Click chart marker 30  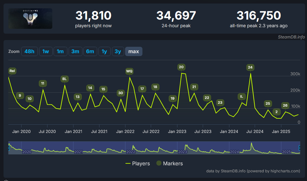click(121, 93)
